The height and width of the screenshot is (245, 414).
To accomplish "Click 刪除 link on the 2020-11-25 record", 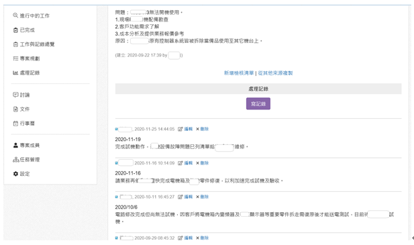I will click(205, 129).
